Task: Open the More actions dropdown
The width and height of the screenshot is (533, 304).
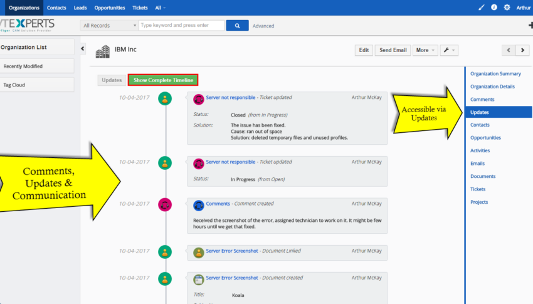Action: [425, 50]
